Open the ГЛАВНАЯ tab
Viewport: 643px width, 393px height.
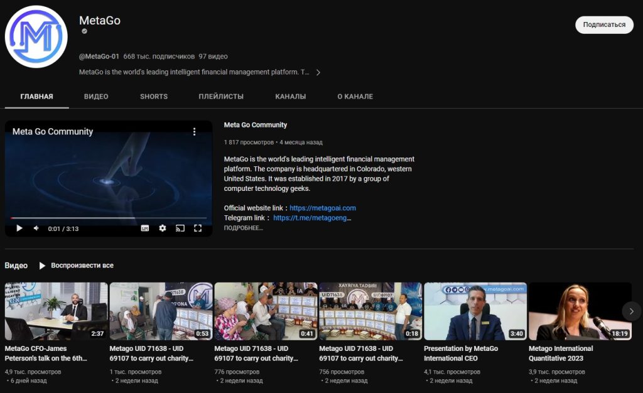(x=37, y=97)
